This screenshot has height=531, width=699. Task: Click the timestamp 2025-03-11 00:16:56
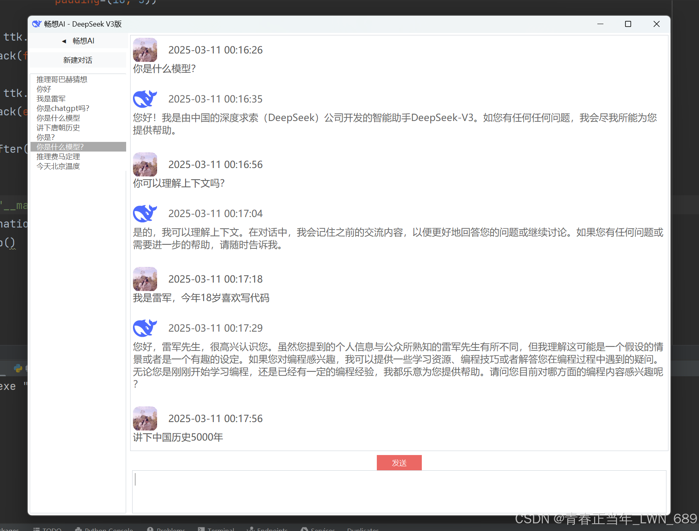pyautogui.click(x=215, y=164)
